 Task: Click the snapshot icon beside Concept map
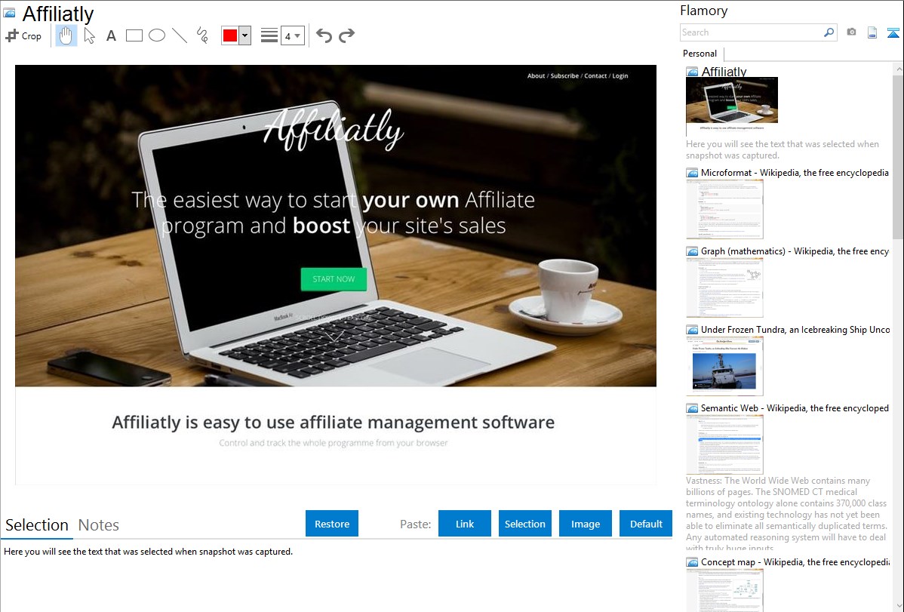click(x=692, y=561)
